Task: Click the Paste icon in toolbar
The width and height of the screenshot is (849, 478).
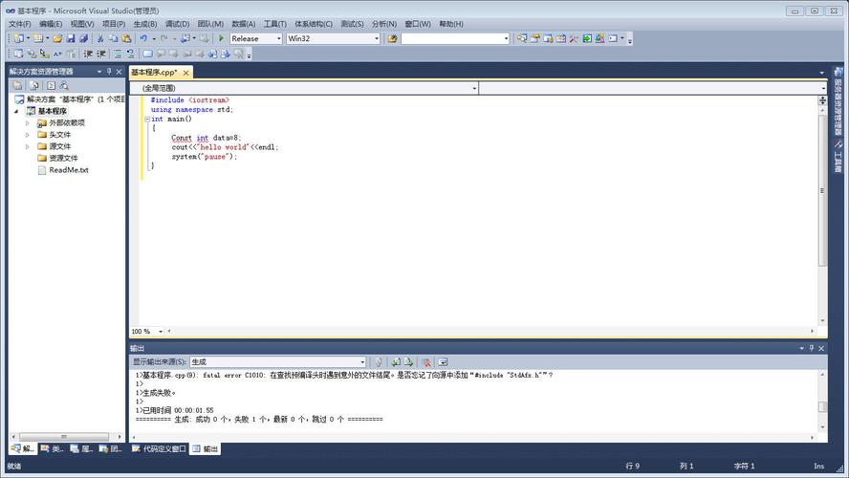Action: [x=126, y=39]
